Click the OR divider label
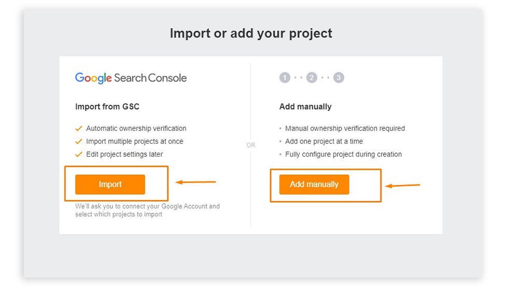The height and width of the screenshot is (288, 510). 251,145
